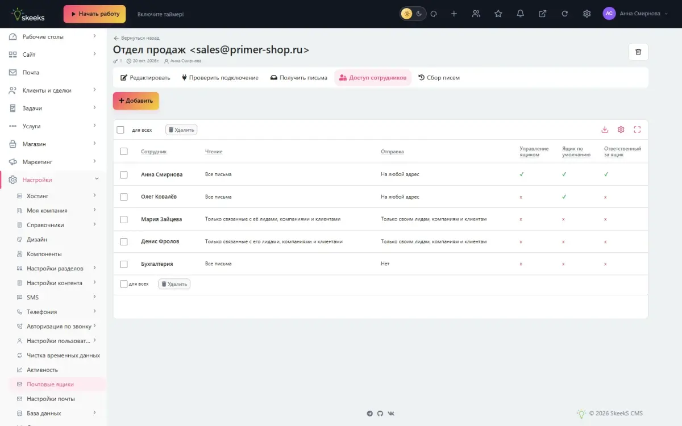Expand Услуги sidebar menu
Image resolution: width=682 pixels, height=426 pixels.
pos(53,126)
